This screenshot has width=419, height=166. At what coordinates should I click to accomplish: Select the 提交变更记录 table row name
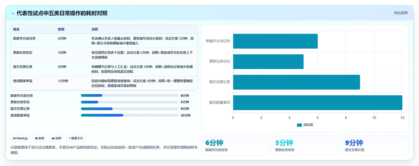click(23, 67)
